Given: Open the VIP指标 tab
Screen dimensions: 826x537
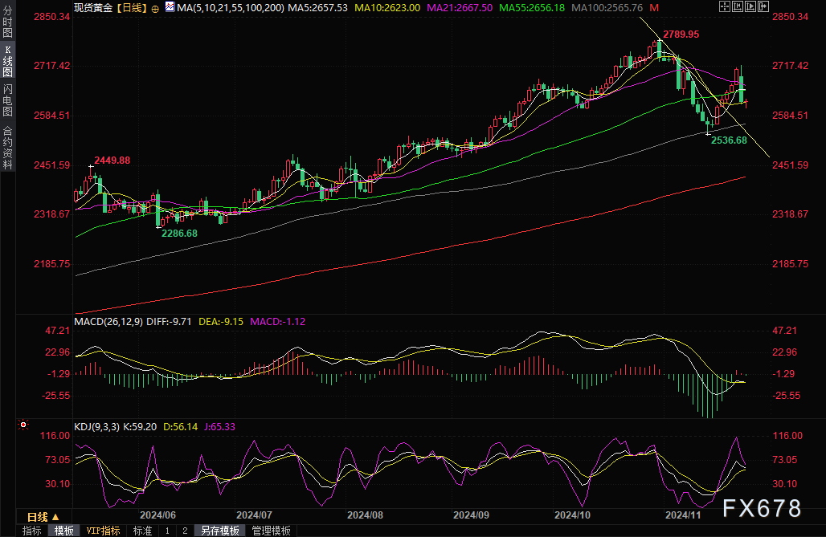Looking at the screenshot, I should tap(103, 531).
